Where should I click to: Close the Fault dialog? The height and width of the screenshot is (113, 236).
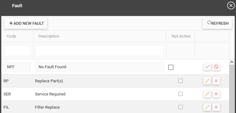coord(231,6)
